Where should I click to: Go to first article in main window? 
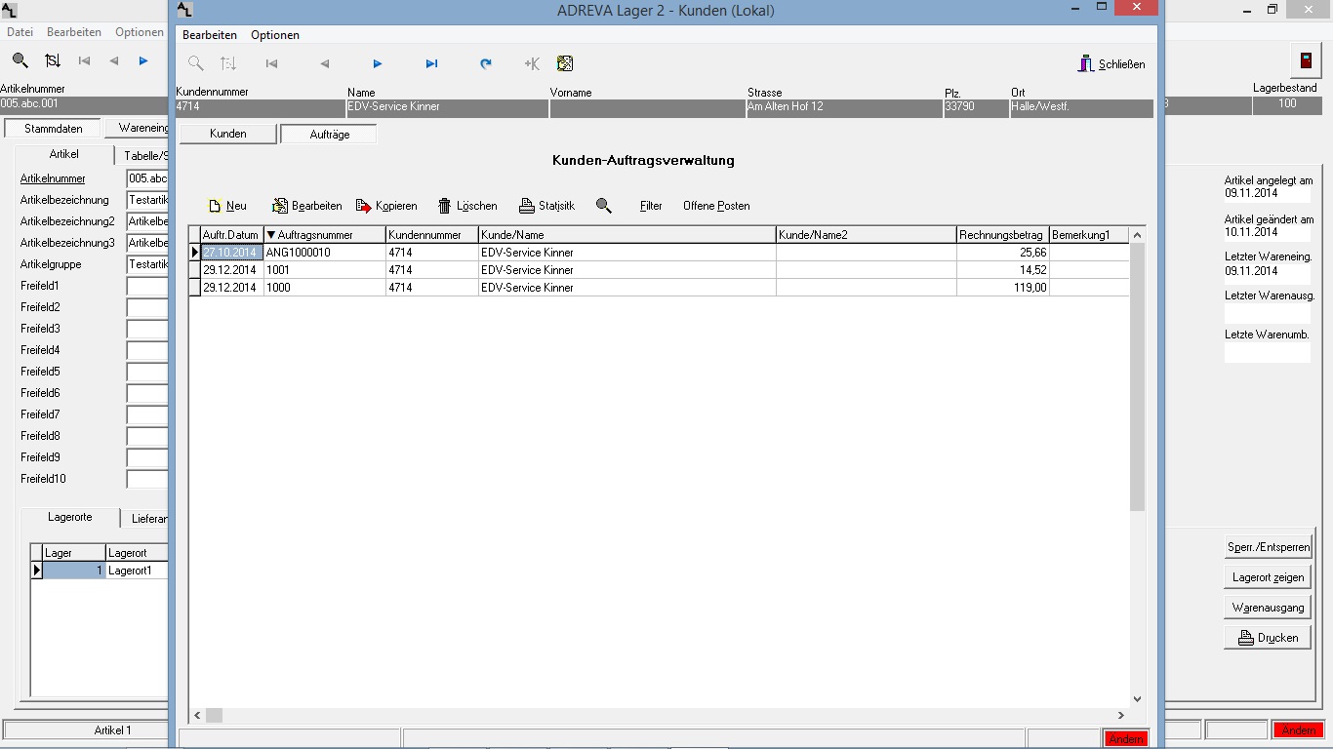point(84,60)
